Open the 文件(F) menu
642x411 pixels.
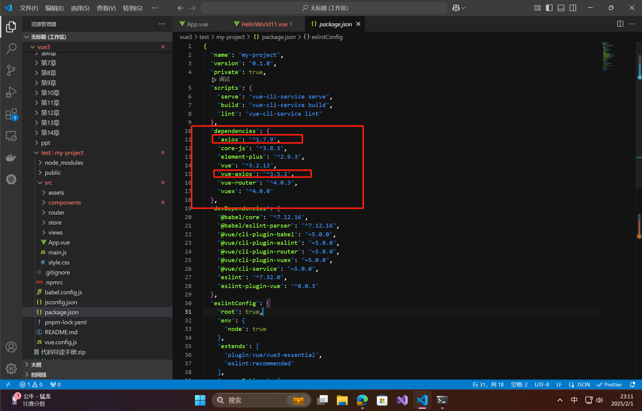click(x=29, y=8)
